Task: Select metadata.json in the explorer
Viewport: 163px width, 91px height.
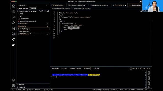Action: 25,29
